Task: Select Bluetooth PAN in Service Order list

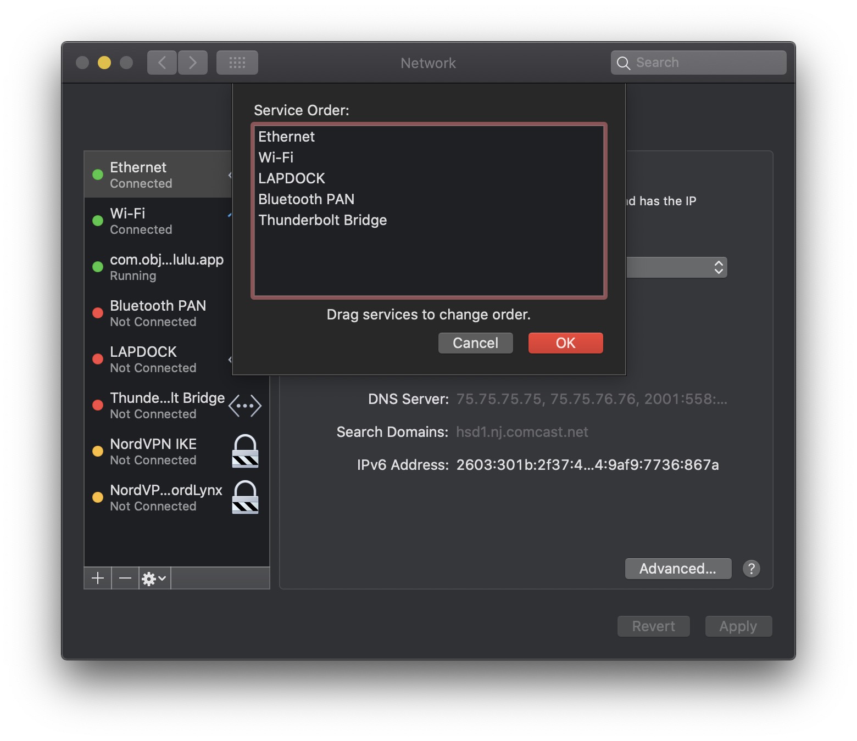Action: pyautogui.click(x=306, y=199)
